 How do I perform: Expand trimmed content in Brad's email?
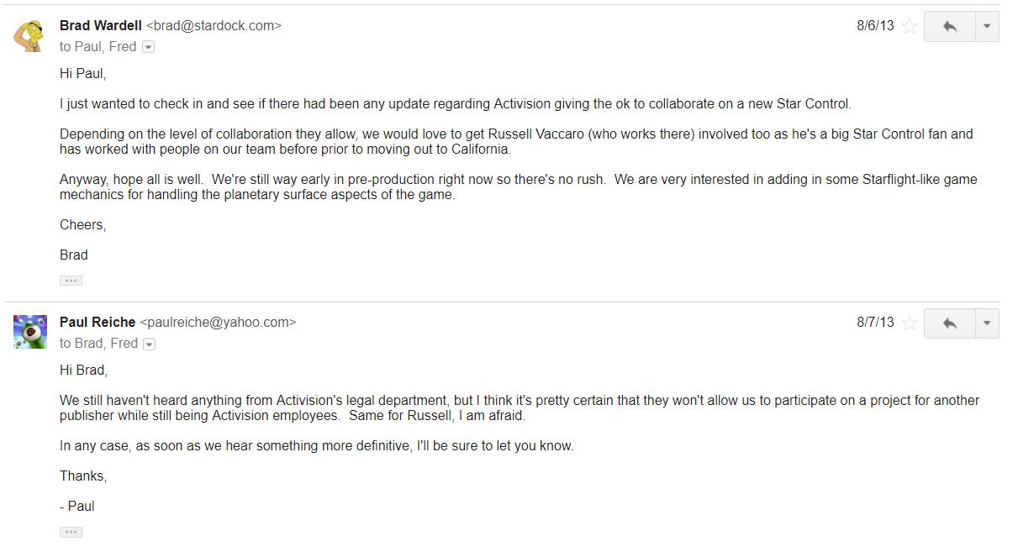pyautogui.click(x=71, y=281)
